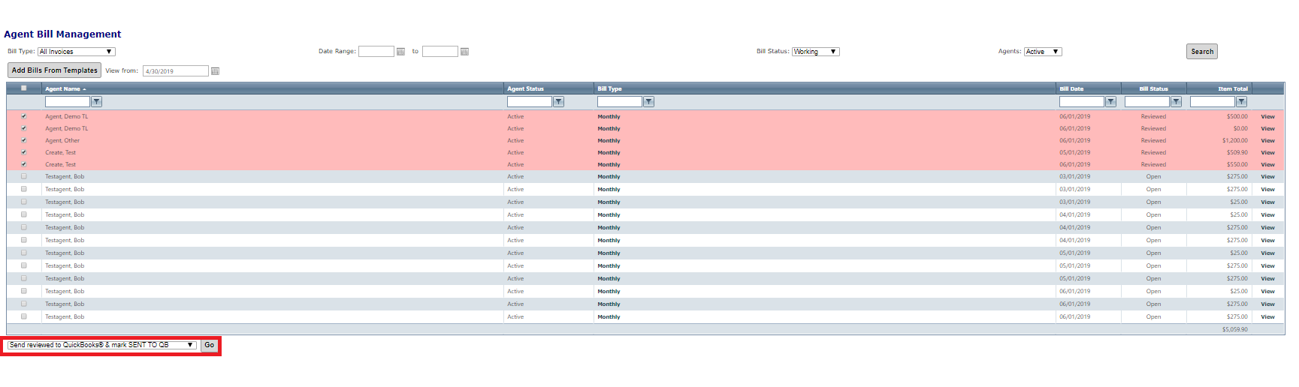The image size is (1299, 387).
Task: Open the Date Range end calendar icon
Action: (464, 52)
